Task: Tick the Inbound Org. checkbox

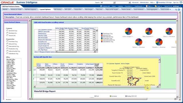Action: tap(7, 44)
